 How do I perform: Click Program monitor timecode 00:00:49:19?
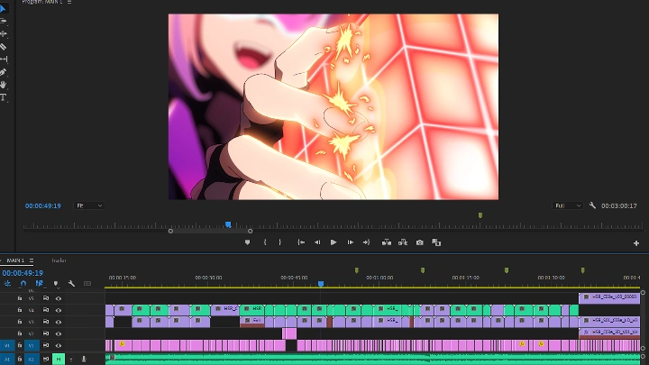point(43,205)
